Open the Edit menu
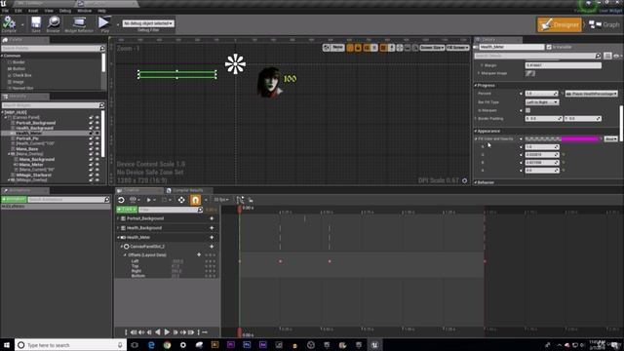This screenshot has width=624, height=351. coord(19,11)
